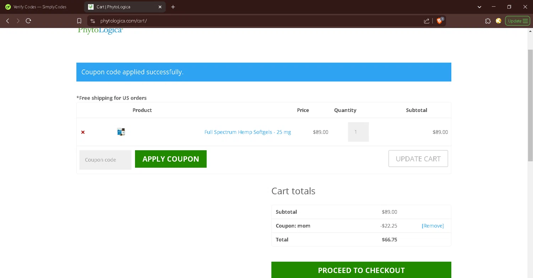Click the Apply Coupon button
The image size is (533, 278).
(171, 159)
